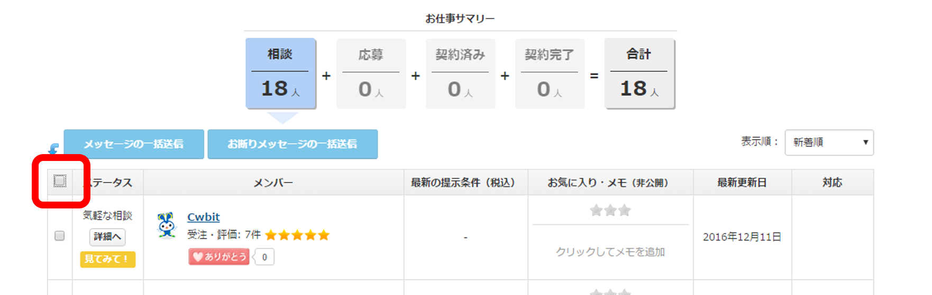Click the first favorite star for Cwbit
The image size is (932, 295).
pos(596,211)
